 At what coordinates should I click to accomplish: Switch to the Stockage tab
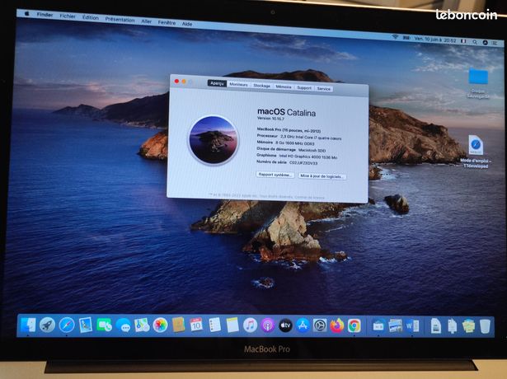coord(261,86)
